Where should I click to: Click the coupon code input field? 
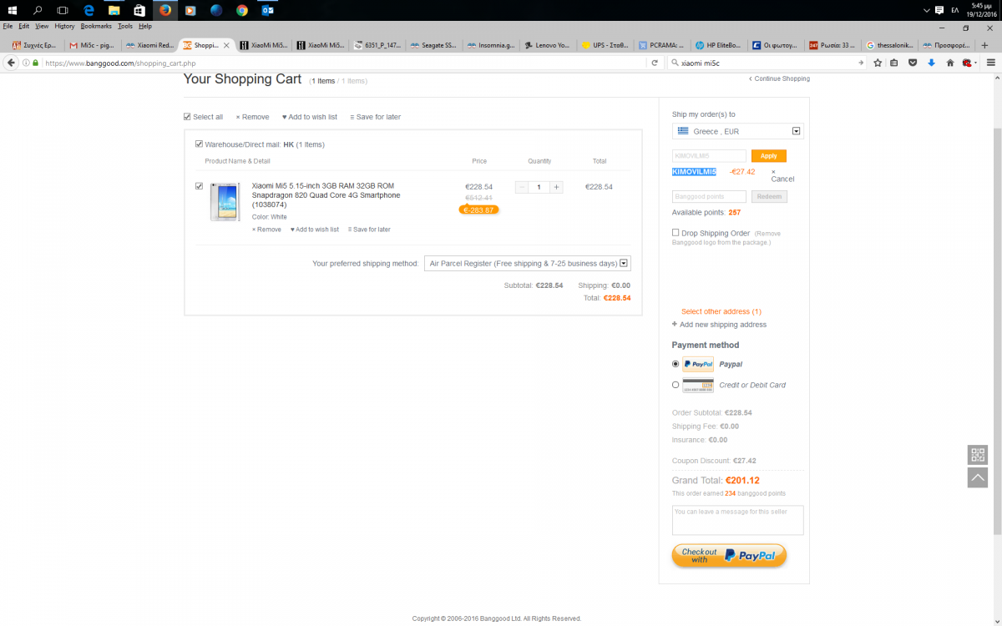pos(710,156)
